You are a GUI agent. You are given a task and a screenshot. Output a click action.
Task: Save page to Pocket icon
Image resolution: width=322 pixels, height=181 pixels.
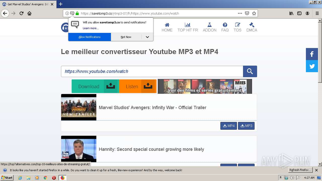pyautogui.click(x=247, y=13)
